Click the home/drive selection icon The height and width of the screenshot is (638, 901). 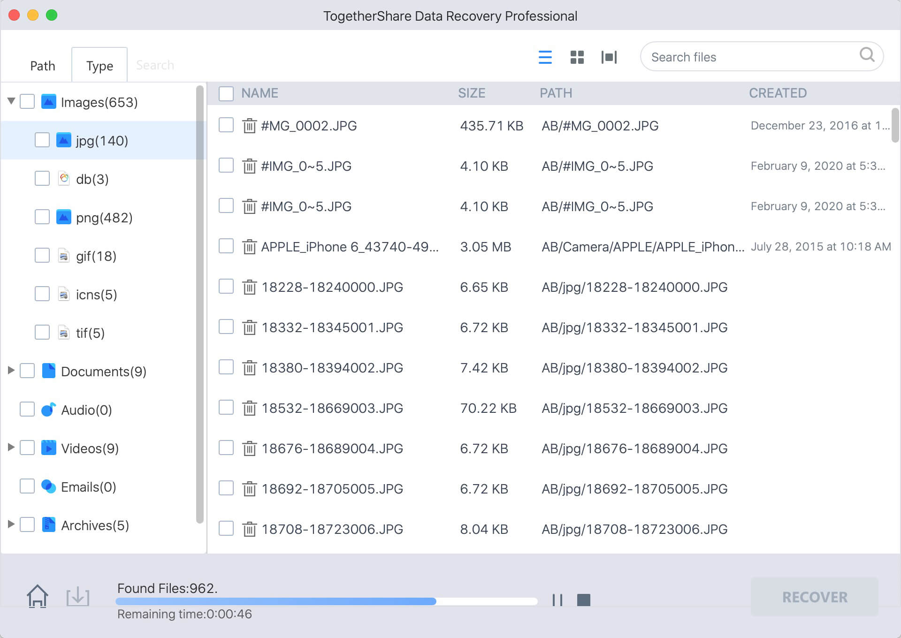38,597
